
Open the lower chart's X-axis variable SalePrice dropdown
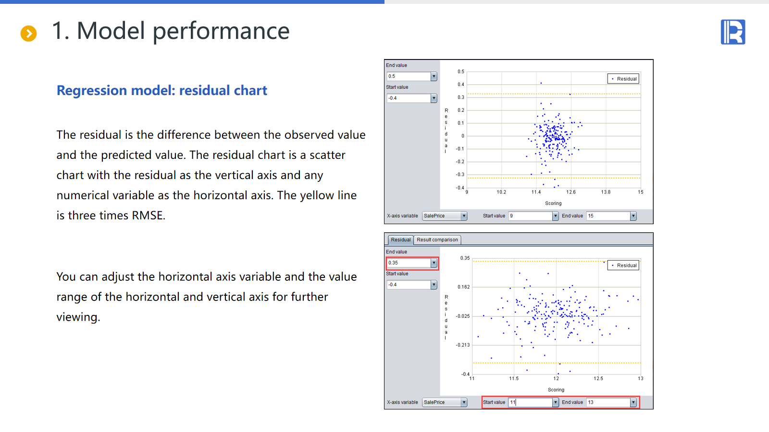[x=464, y=403]
